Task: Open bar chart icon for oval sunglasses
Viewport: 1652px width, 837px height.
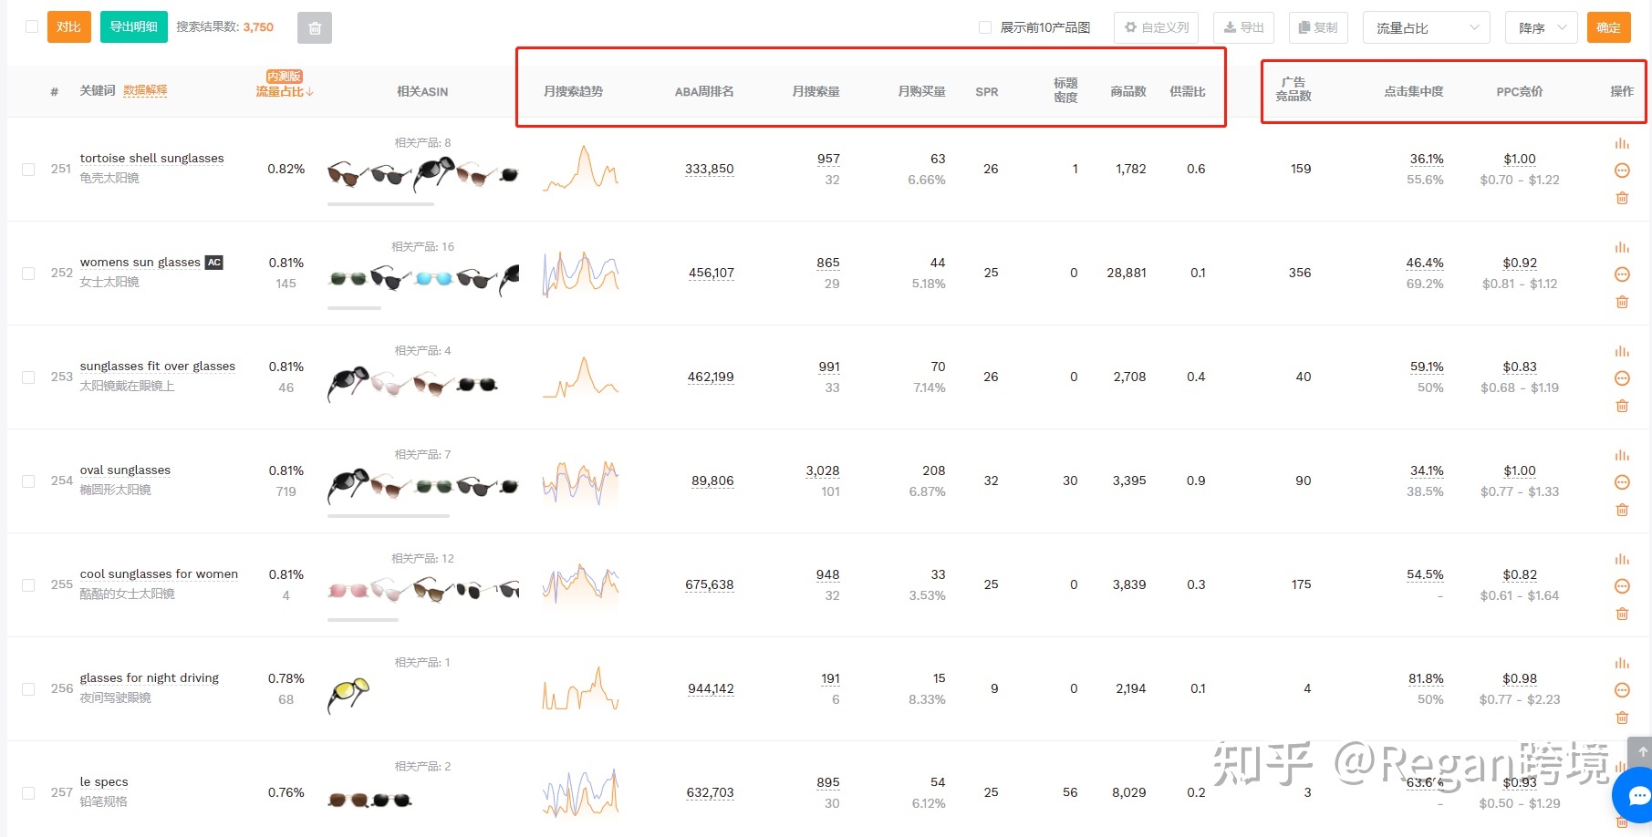Action: pos(1621,456)
